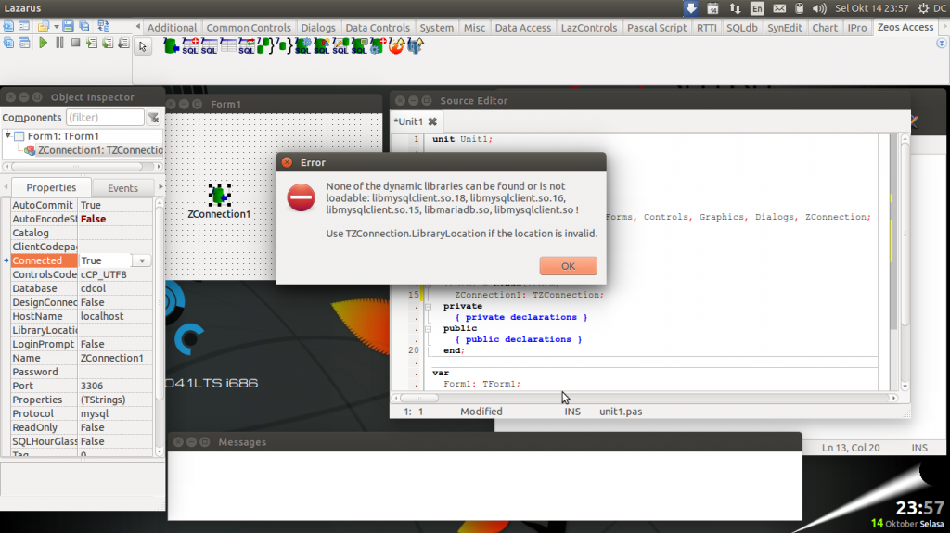Select the *Unit1 source editor tab
This screenshot has width=950, height=533.
(x=408, y=121)
